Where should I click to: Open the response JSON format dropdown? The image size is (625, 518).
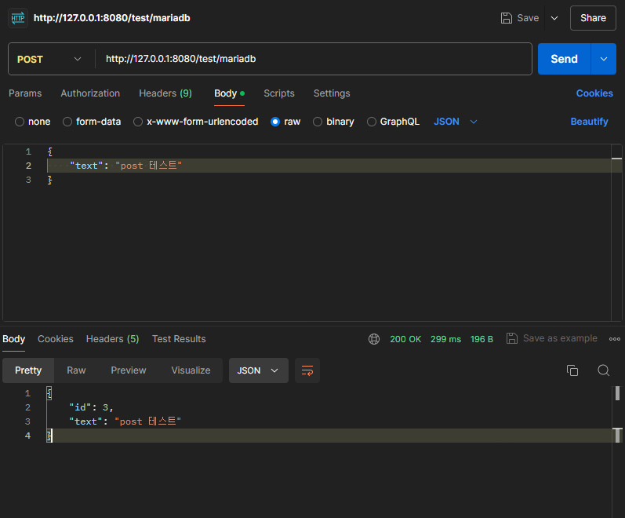click(x=258, y=370)
